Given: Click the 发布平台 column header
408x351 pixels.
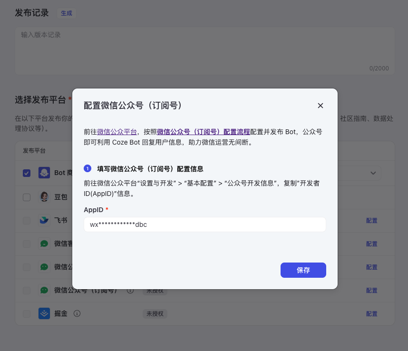Looking at the screenshot, I should point(34,151).
